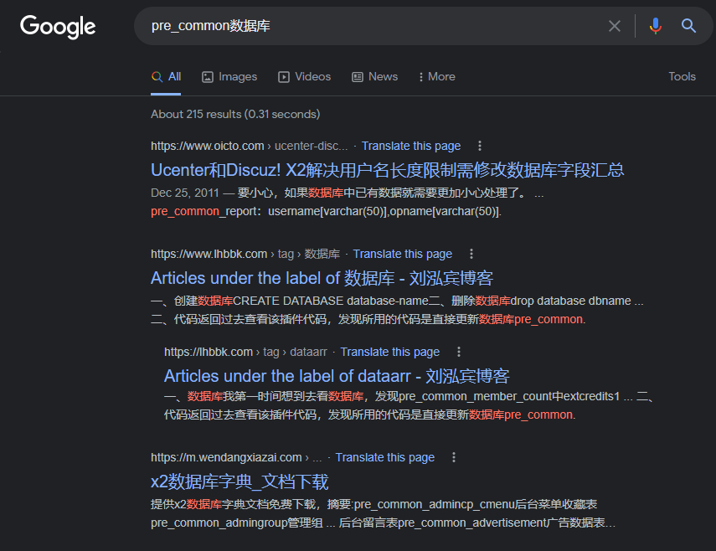Click the https://www.lhbbk.com URL breadcrumb
Viewport: 716px width, 551px height.
point(245,254)
